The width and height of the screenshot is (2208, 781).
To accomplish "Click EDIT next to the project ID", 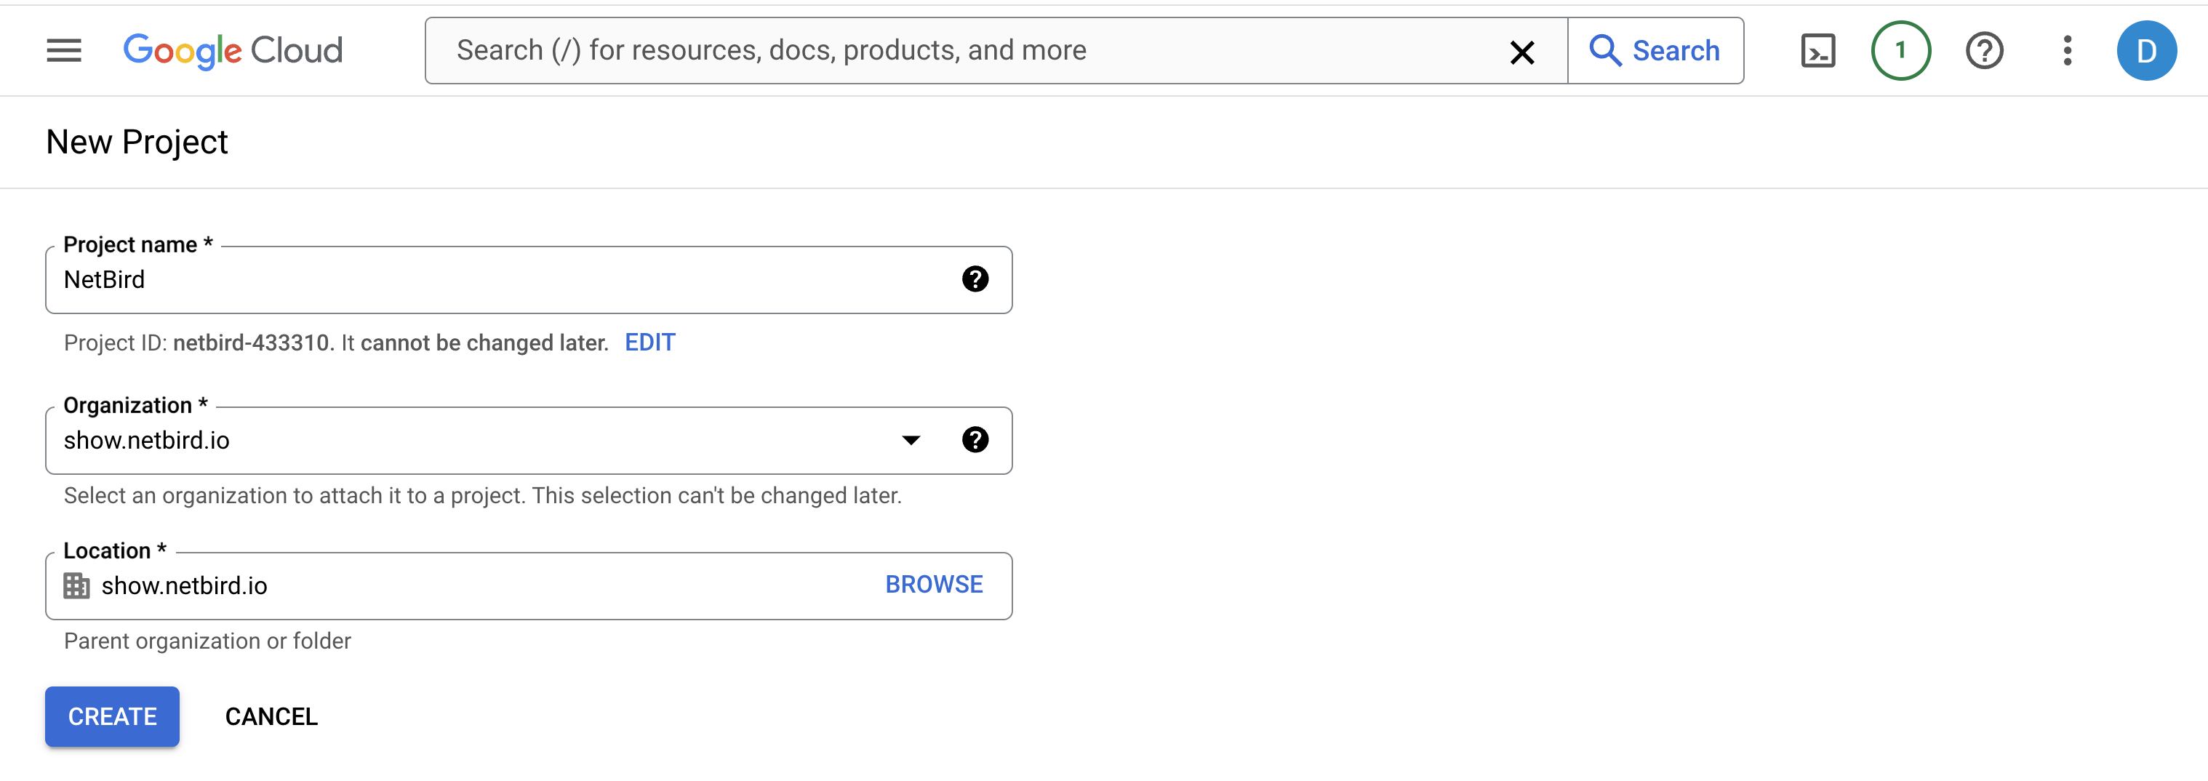I will 649,341.
